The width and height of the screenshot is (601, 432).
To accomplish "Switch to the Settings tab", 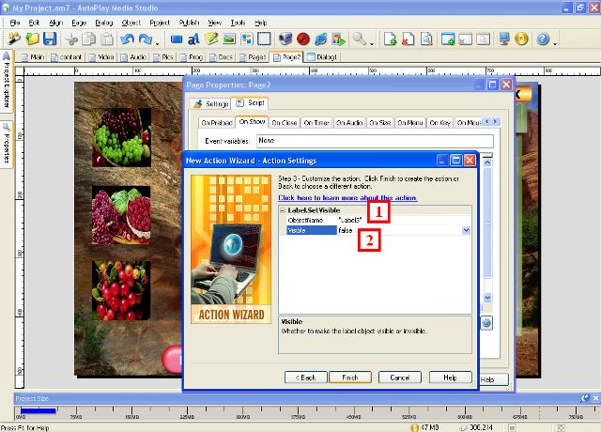I will (211, 103).
